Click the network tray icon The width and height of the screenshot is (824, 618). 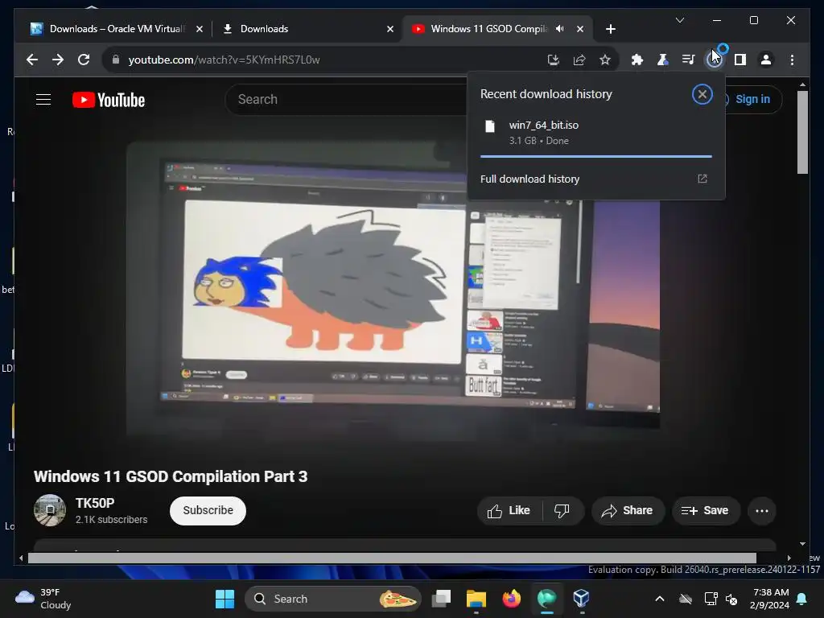pos(711,599)
